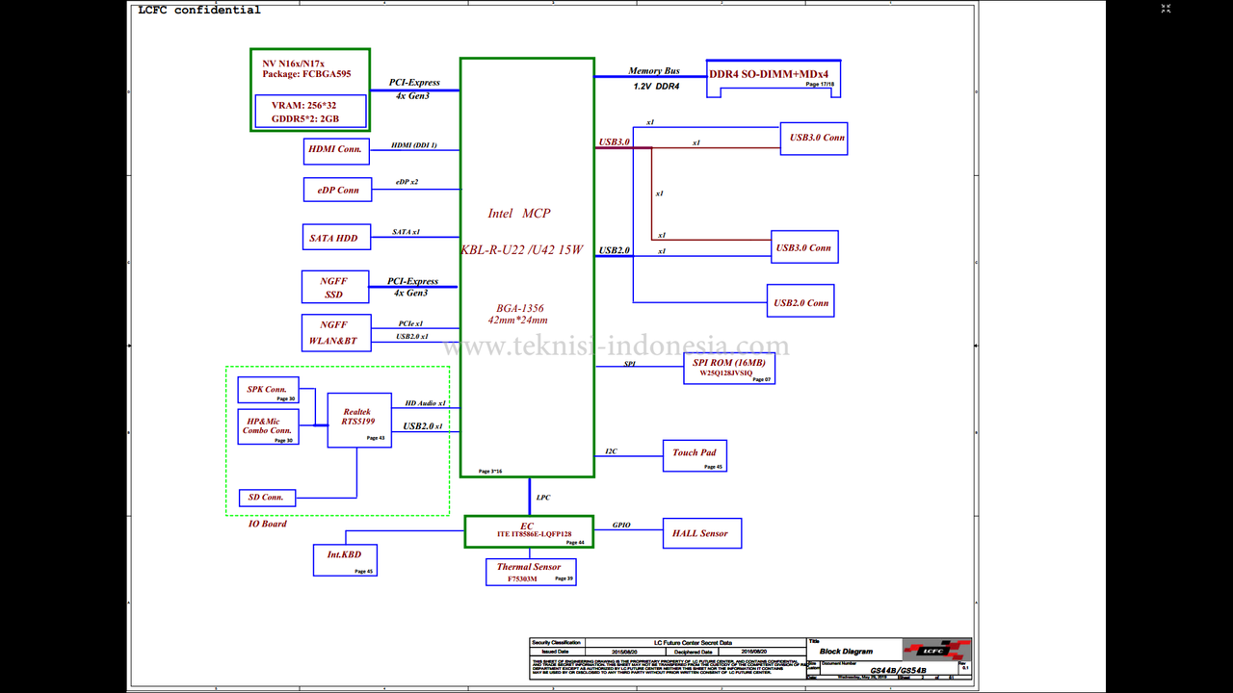Click the 'HDMI Conn.' block

pos(336,150)
